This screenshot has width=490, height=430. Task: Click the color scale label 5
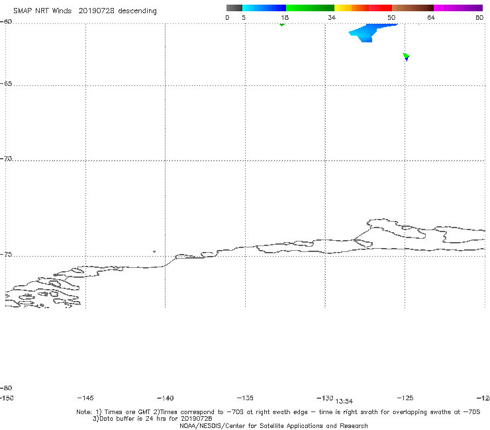(x=244, y=17)
